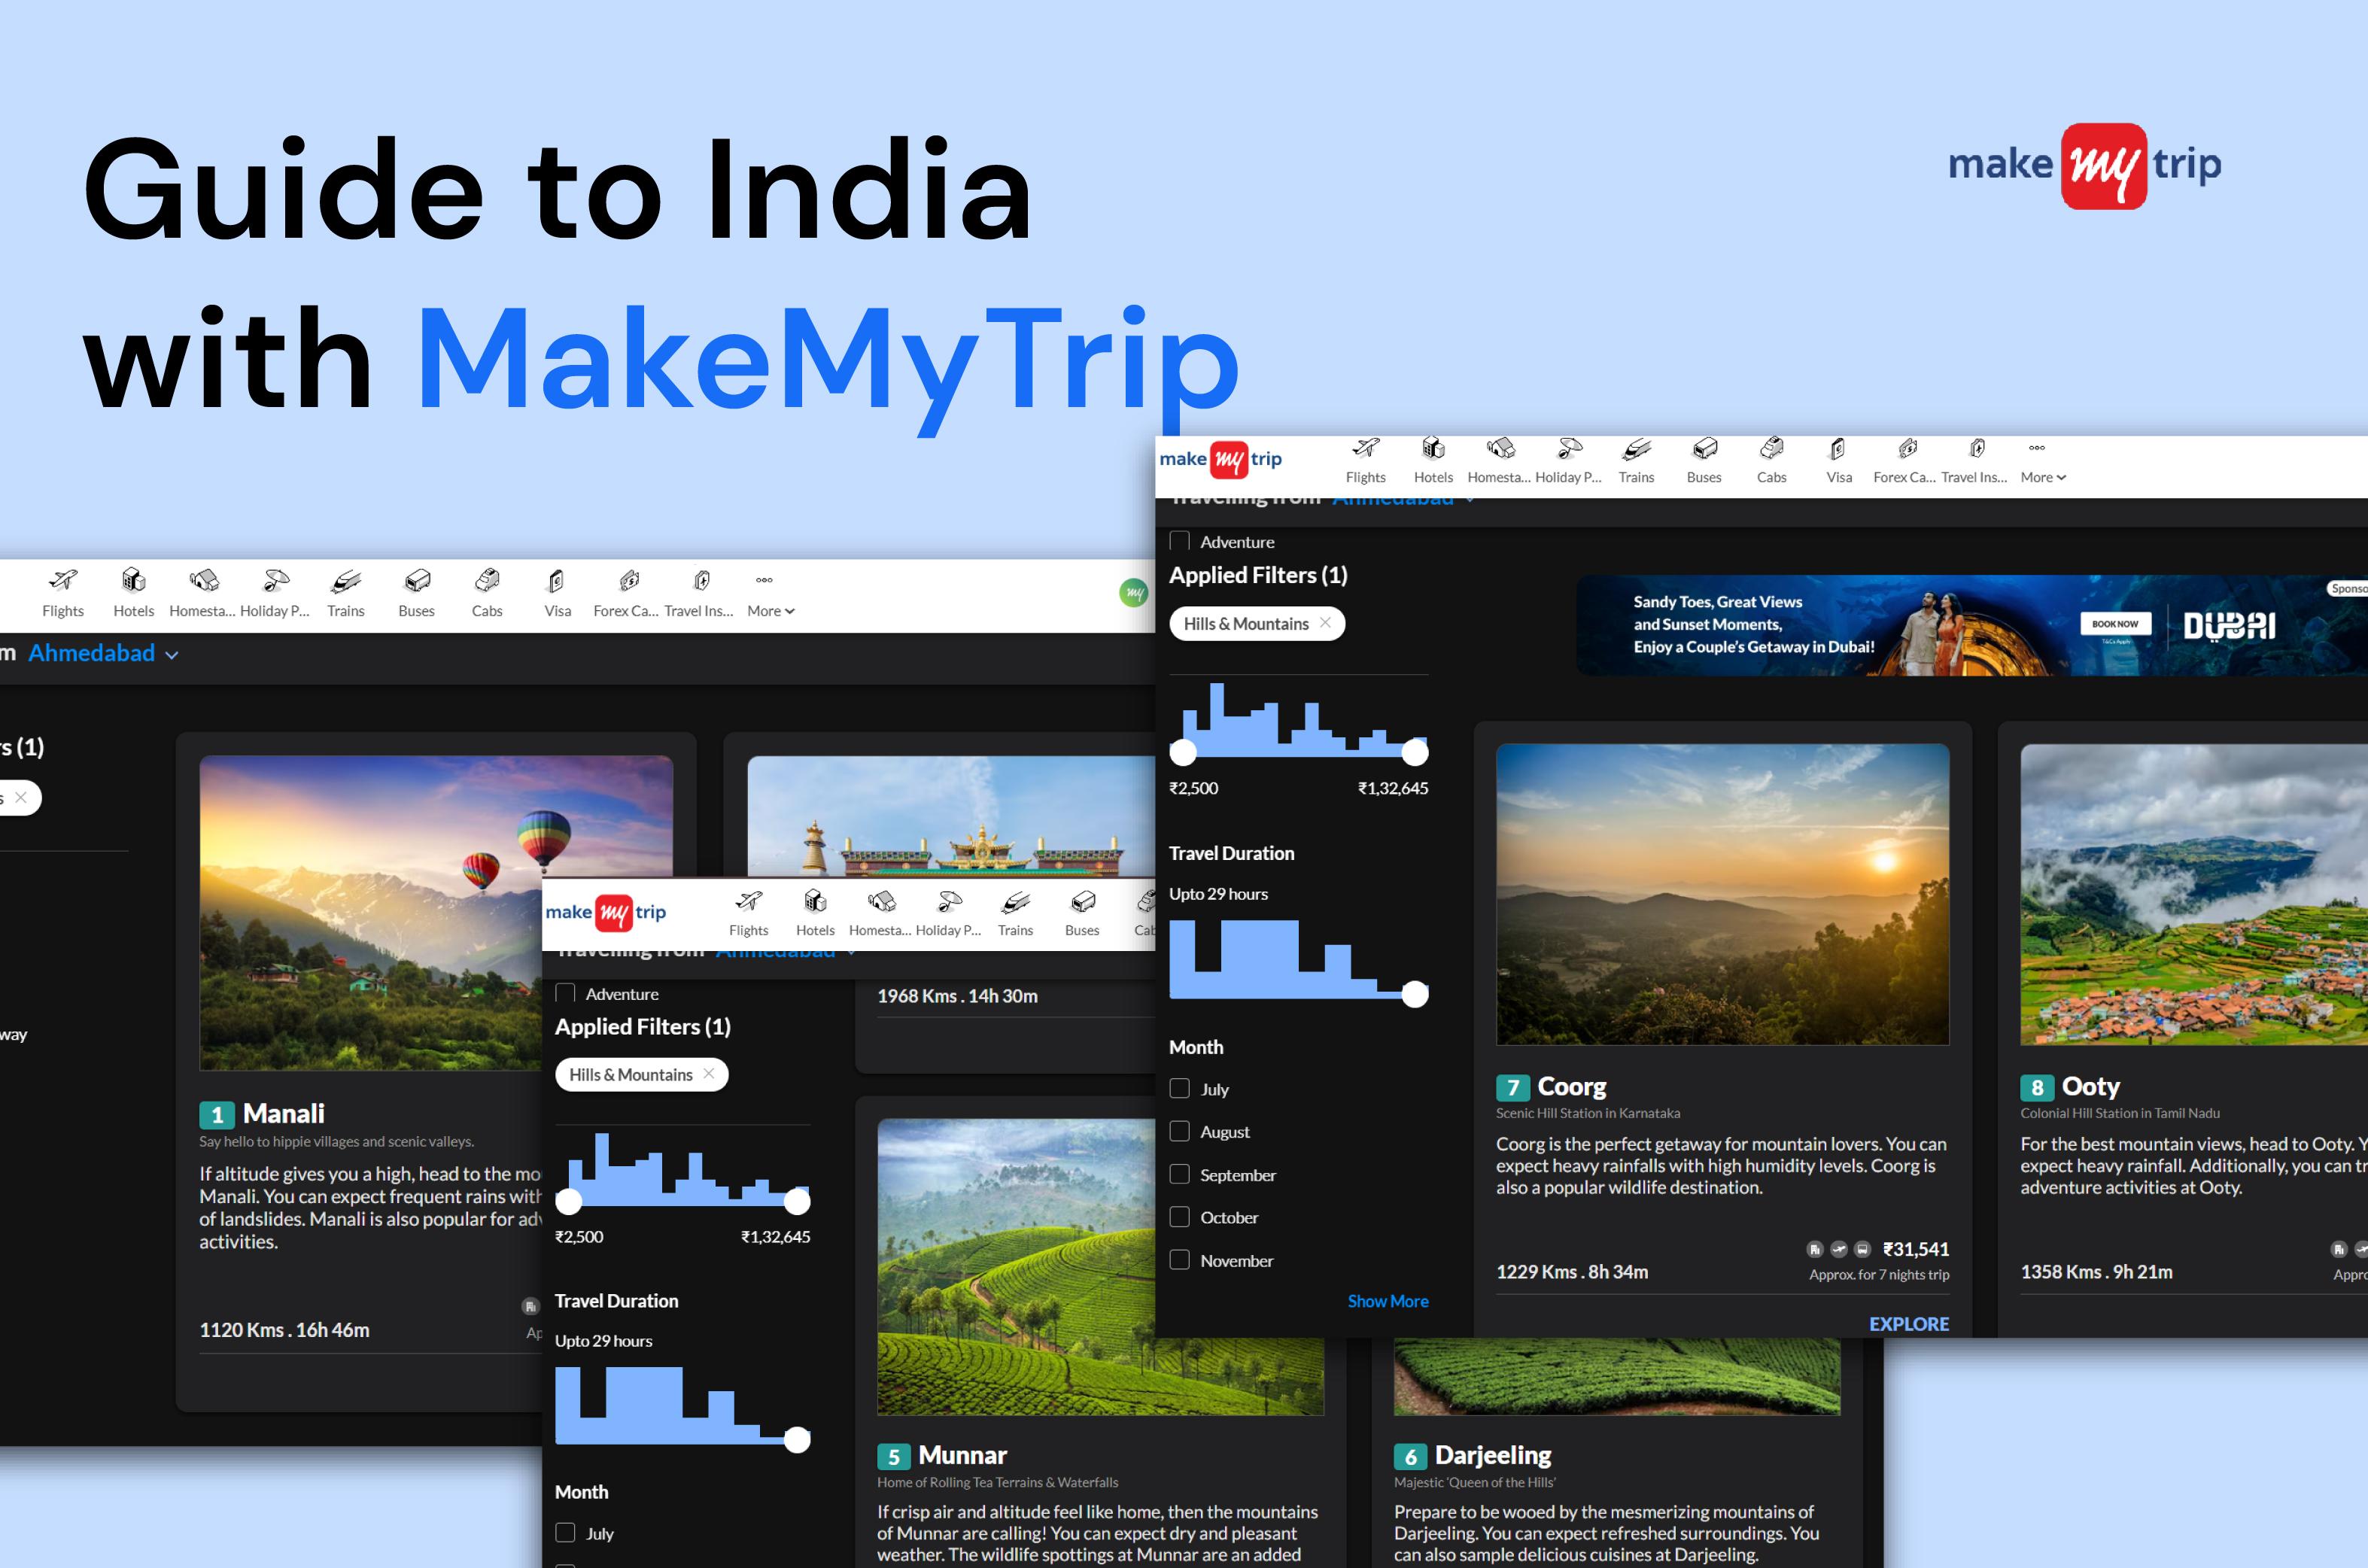Open Buses in the left Manali window
Viewport: 2368px width, 1568px height.
click(416, 593)
